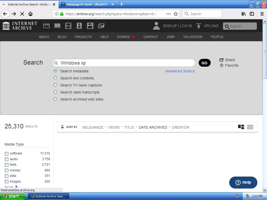The width and height of the screenshot is (267, 200).
Task: Open the Windows start menu
Action: (13, 196)
